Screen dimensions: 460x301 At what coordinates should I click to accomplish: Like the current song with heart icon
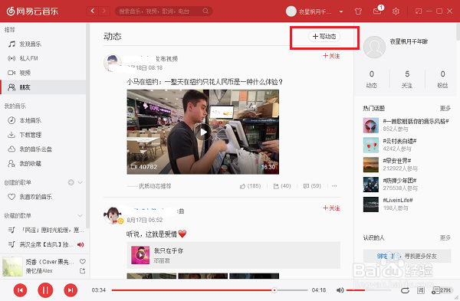click(83, 261)
